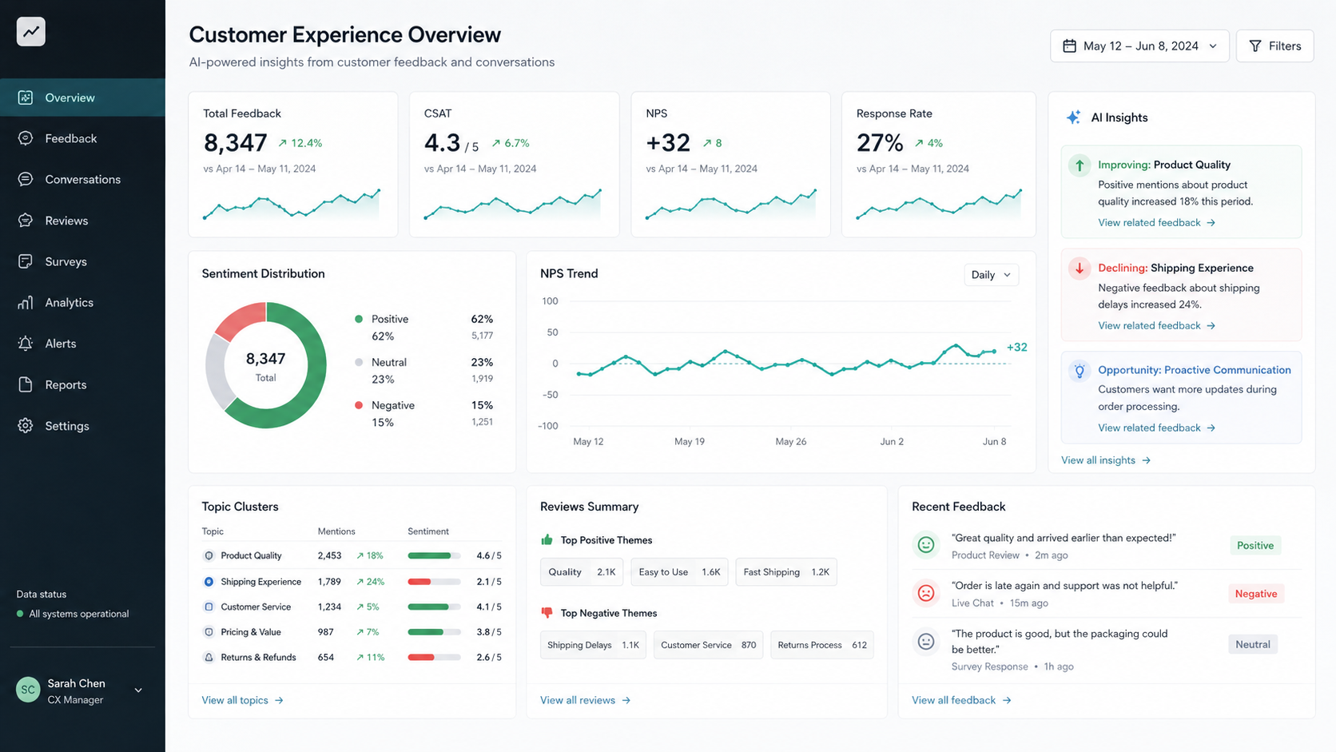View related feedback for Proactive Communication insight

point(1156,428)
